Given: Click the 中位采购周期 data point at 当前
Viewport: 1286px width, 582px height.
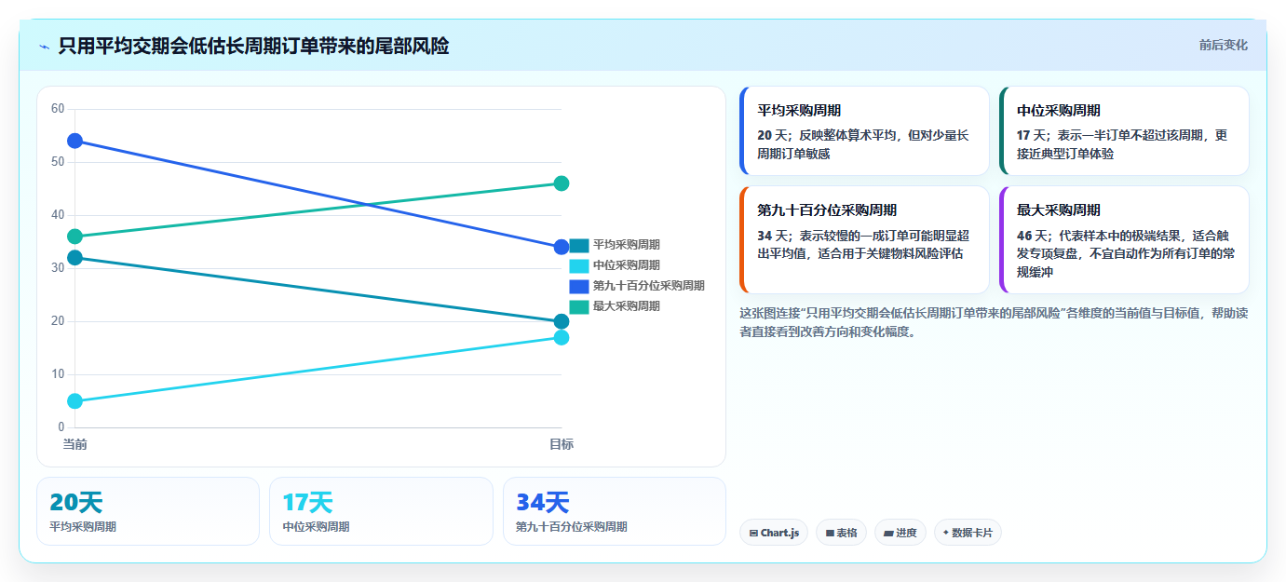Looking at the screenshot, I should pos(75,401).
